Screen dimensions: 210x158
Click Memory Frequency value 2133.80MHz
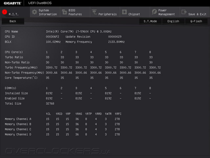[116, 42]
